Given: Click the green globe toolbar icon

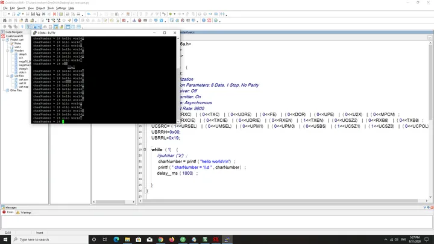Looking at the screenshot, I should coord(216,20).
